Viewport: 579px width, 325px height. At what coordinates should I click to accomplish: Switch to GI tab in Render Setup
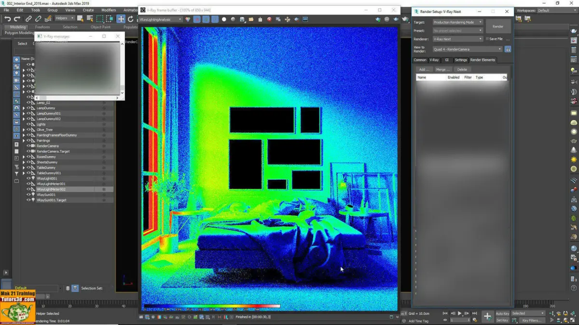[x=447, y=60]
